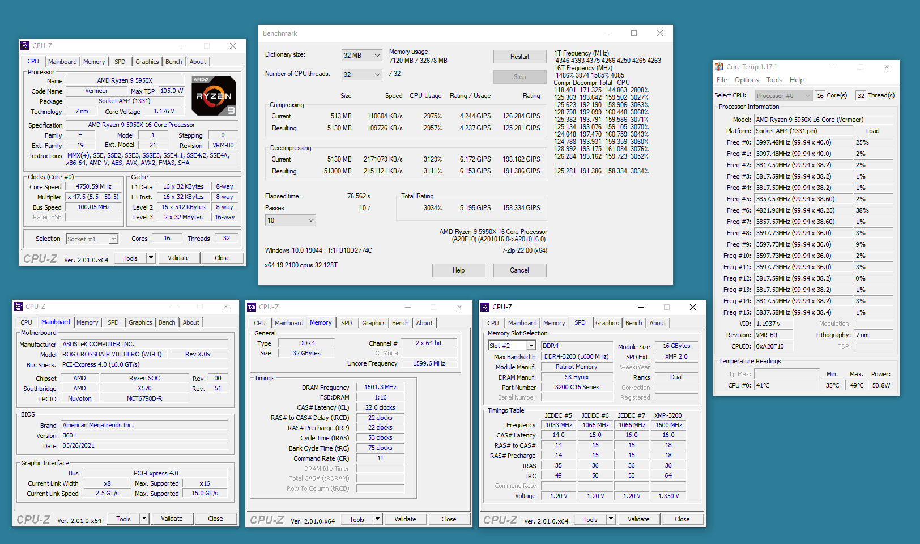Click Validate in the CPU-Z Memory window
The image size is (920, 544).
point(405,519)
